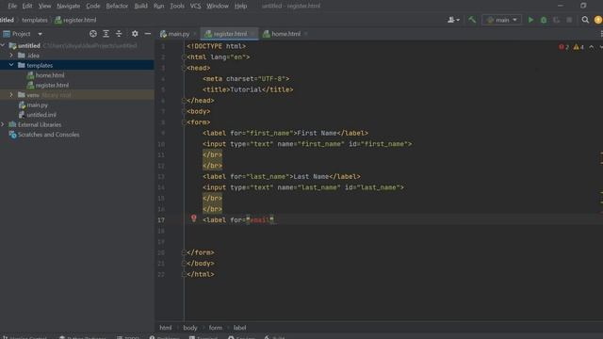Click the Collapse All icon in Project panel
The image size is (603, 339).
tap(119, 34)
